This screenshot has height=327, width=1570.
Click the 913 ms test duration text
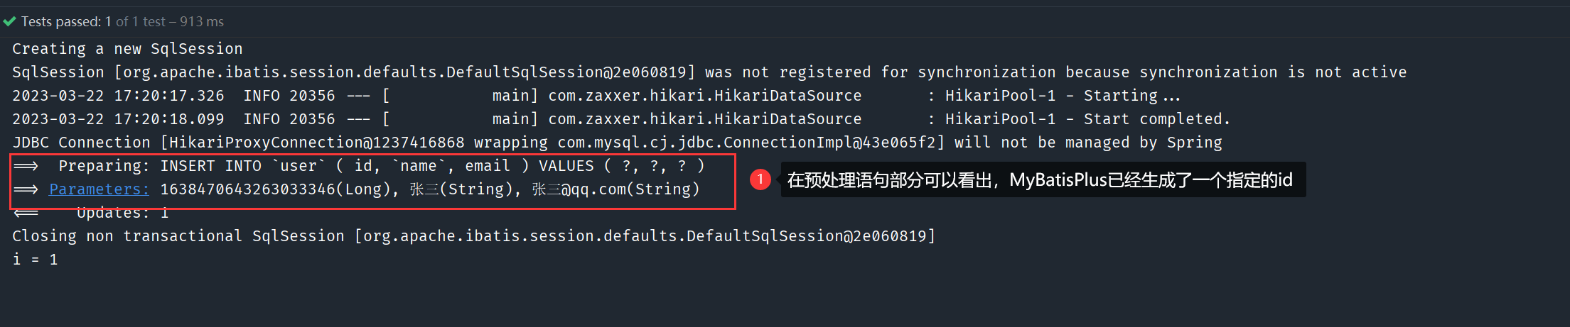[202, 21]
